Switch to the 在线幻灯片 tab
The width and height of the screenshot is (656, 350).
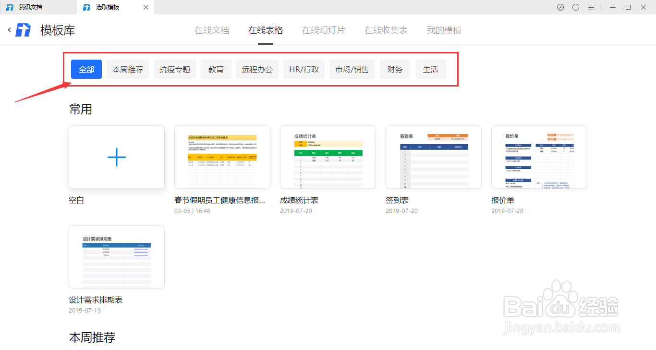point(323,30)
